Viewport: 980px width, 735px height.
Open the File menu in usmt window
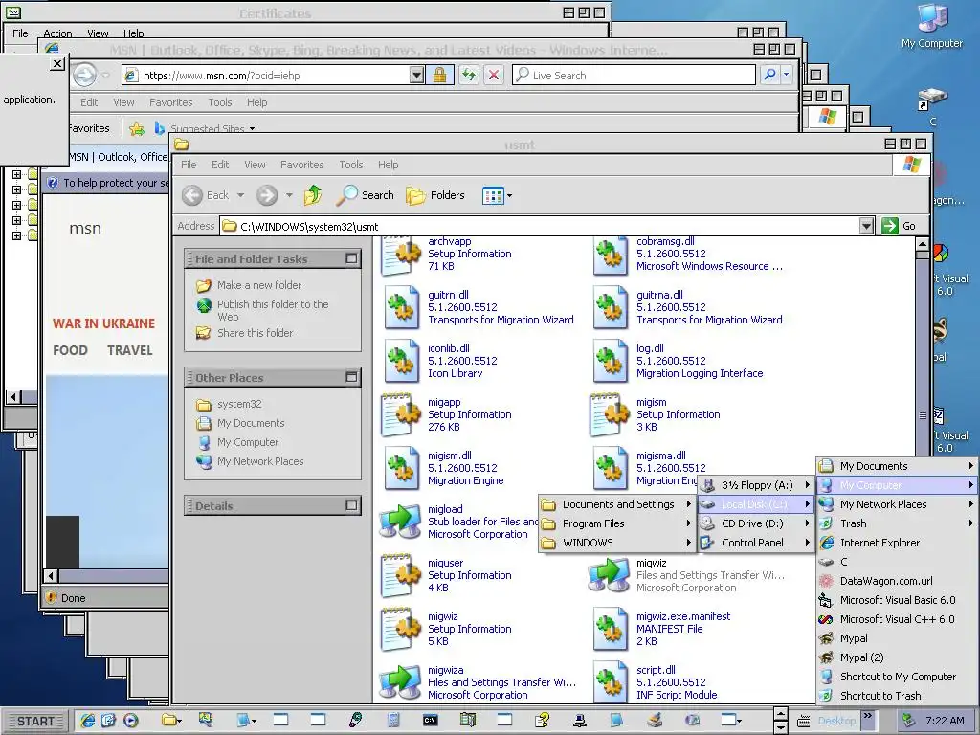coord(189,165)
